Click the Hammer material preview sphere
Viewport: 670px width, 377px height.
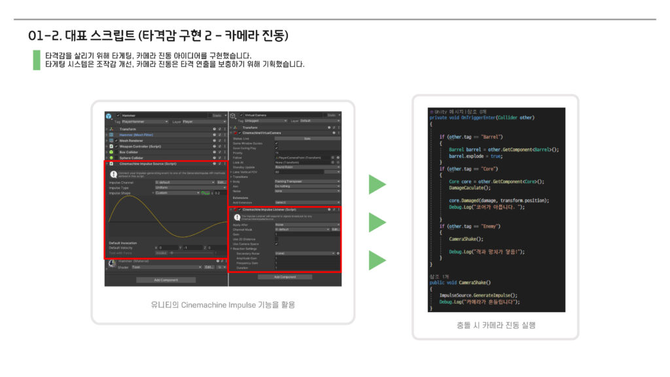coord(111,264)
